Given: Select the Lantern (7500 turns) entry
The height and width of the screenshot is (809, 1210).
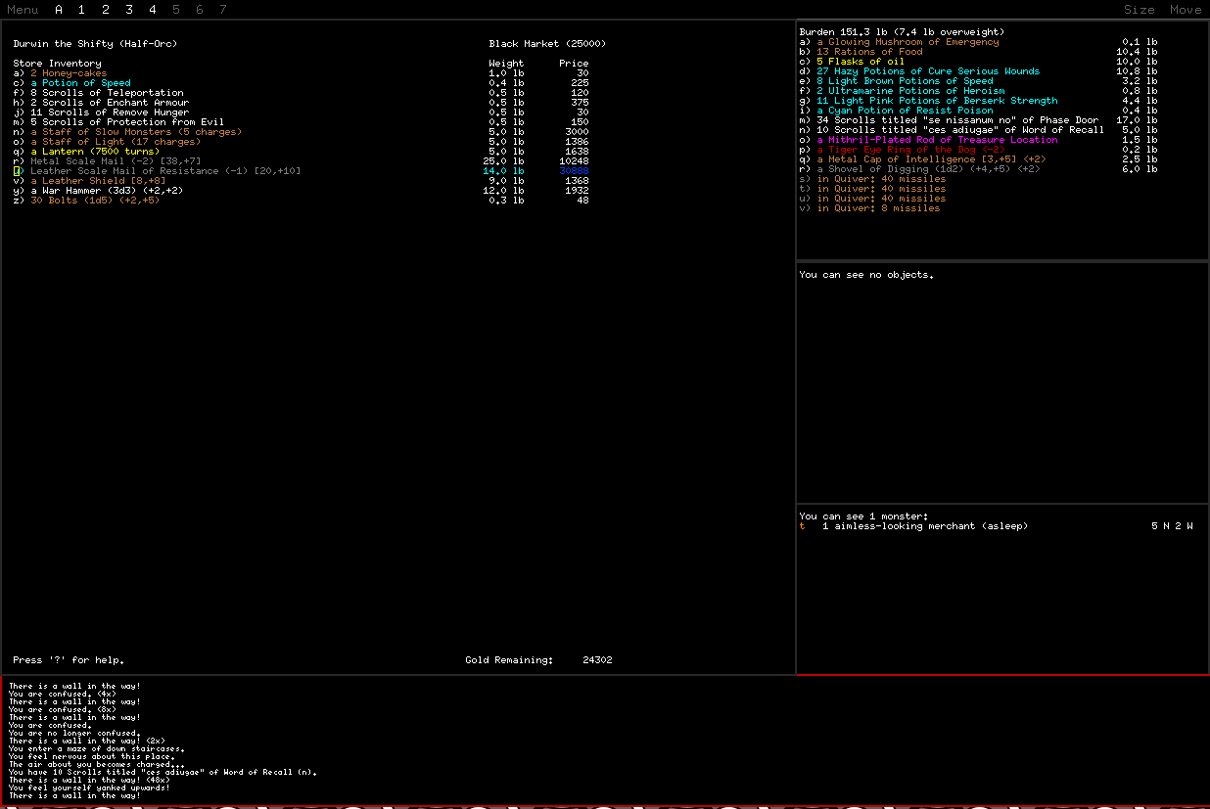Looking at the screenshot, I should pyautogui.click(x=302, y=152).
